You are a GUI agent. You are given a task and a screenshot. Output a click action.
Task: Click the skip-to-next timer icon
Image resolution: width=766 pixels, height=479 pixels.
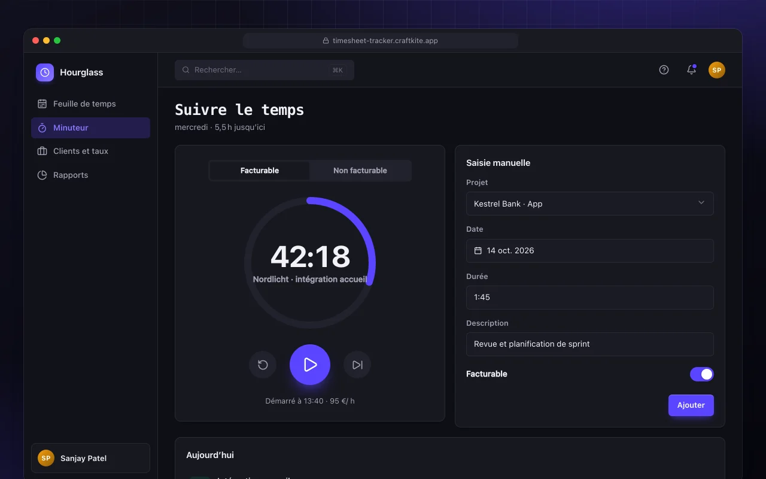357,365
